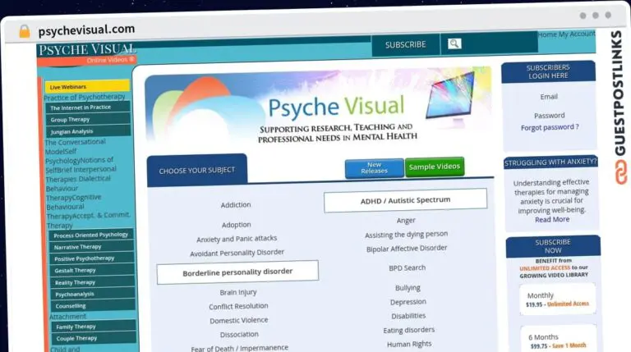The width and height of the screenshot is (631, 352).
Task: Select Jungian Analysis in sidebar
Action: tap(89, 131)
